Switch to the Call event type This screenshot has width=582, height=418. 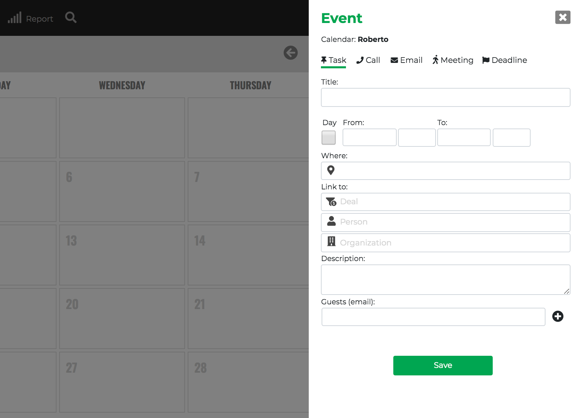click(x=368, y=60)
